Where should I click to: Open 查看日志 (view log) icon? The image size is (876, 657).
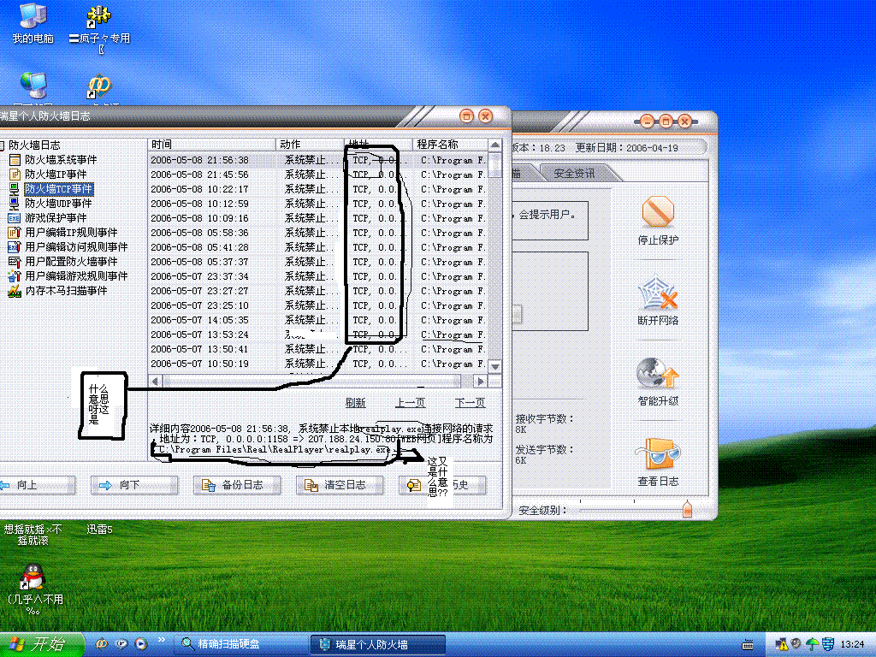coord(657,456)
